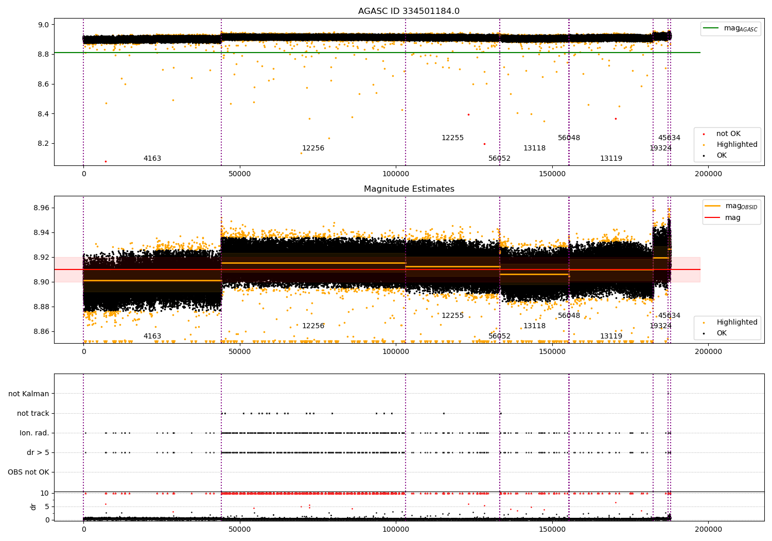Click the red line sample next to 'mag'
772x541 pixels.
713,217
